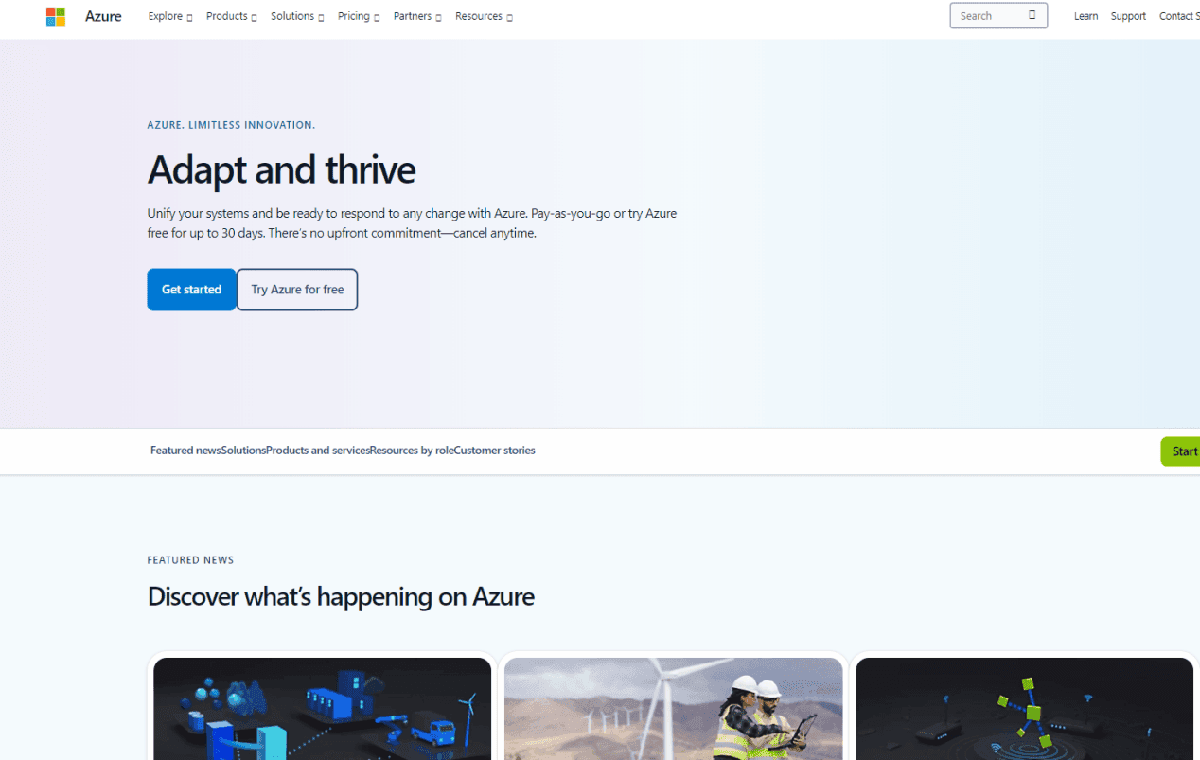Jump to Solutions section tab
Image resolution: width=1200 pixels, height=760 pixels.
[243, 451]
